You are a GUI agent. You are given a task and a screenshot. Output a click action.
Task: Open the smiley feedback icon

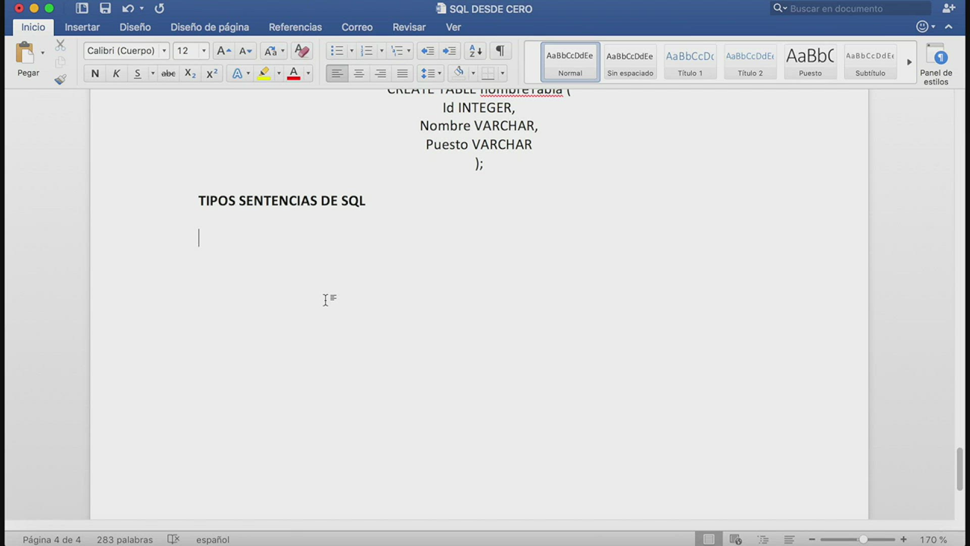click(x=922, y=26)
